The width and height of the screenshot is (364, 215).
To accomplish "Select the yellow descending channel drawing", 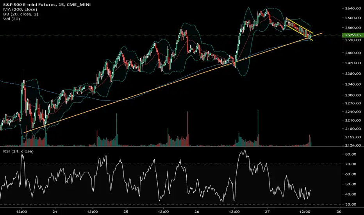I will pyautogui.click(x=300, y=29).
